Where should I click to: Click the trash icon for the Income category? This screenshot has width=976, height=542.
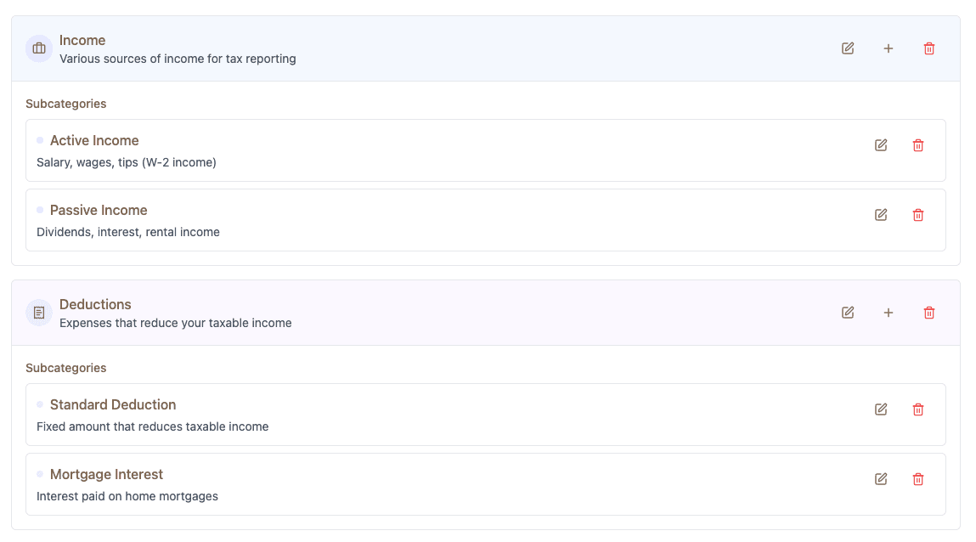pos(928,48)
